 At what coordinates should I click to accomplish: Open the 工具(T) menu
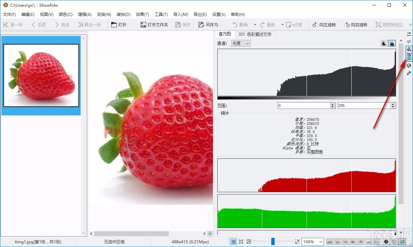pyautogui.click(x=161, y=15)
